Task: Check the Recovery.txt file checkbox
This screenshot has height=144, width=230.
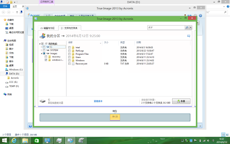Action: click(69, 63)
